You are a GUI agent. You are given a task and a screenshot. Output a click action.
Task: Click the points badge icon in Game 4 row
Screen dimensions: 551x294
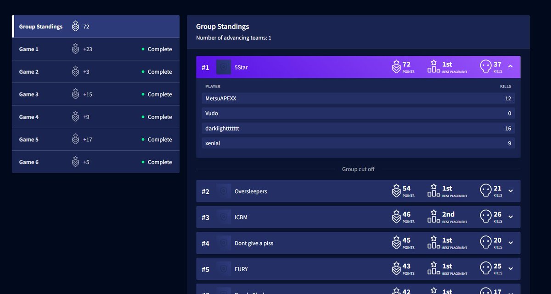point(75,117)
